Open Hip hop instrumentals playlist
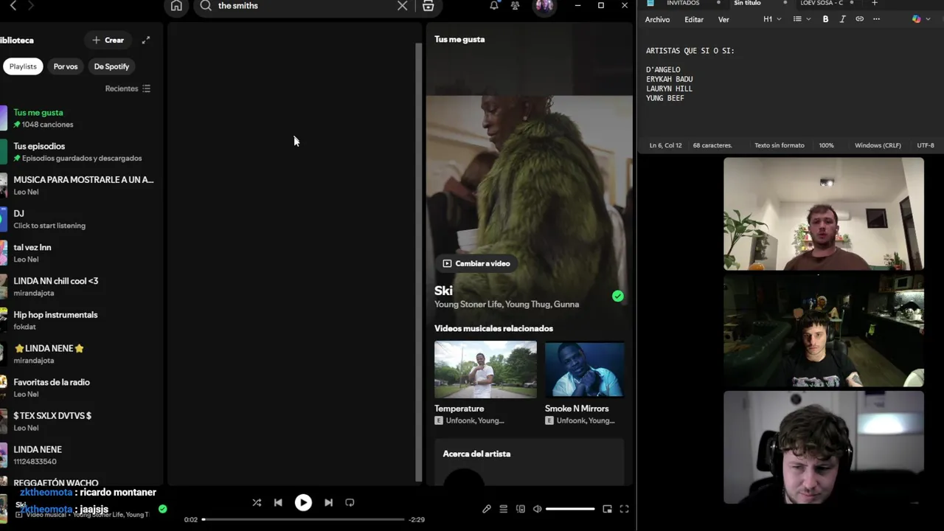The width and height of the screenshot is (944, 531). 81,320
